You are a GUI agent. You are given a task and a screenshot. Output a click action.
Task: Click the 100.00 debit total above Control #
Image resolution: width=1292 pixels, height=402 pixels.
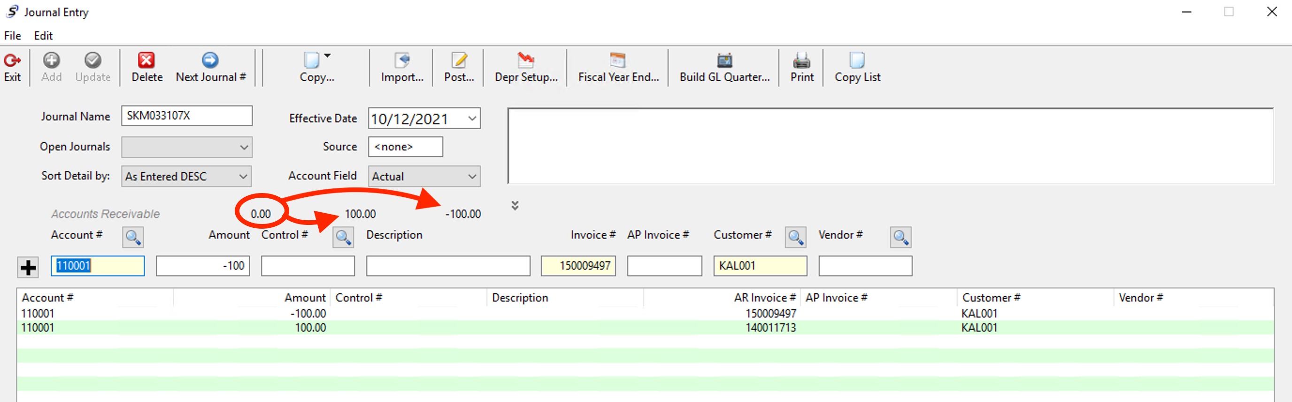[x=360, y=214]
